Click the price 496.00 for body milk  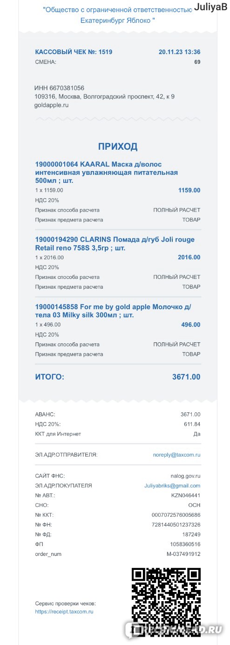click(x=191, y=324)
